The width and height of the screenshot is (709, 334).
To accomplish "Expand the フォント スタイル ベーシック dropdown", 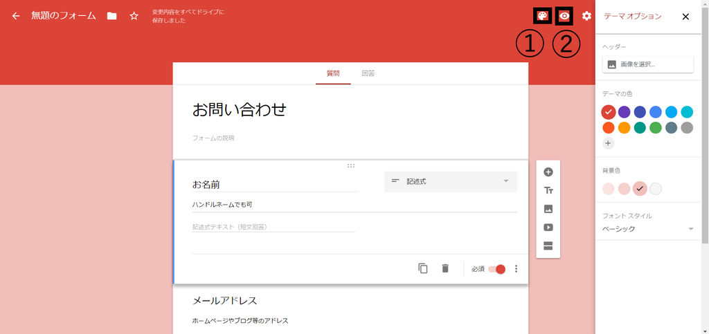I will click(x=647, y=229).
